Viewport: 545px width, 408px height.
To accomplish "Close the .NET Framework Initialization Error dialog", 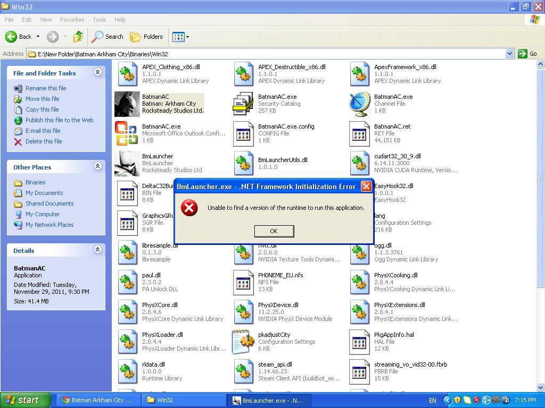I will pyautogui.click(x=366, y=186).
